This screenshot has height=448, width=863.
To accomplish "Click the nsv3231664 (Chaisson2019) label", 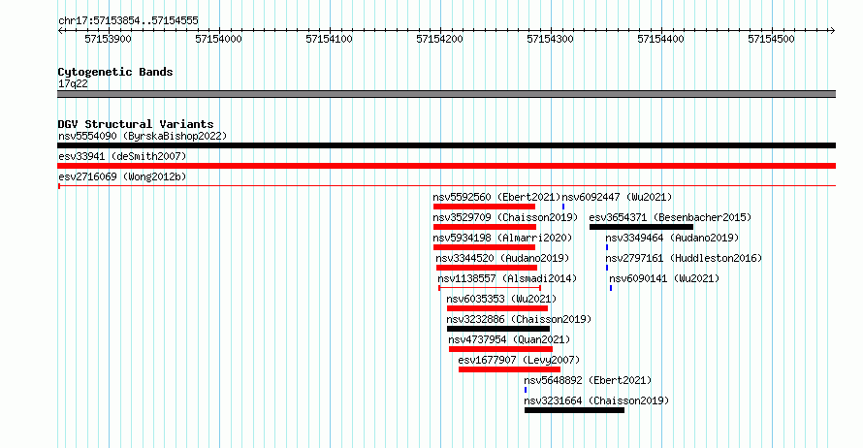I will pos(596,400).
